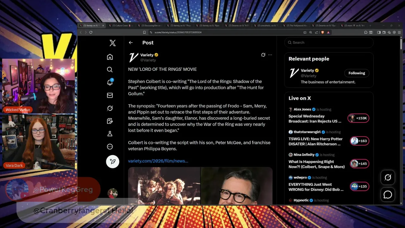
Task: Toggle Following button for Variety
Action: (357, 73)
